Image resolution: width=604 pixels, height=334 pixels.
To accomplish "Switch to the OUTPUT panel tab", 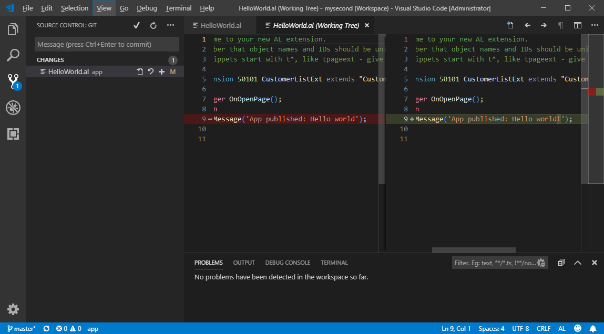I will point(244,263).
